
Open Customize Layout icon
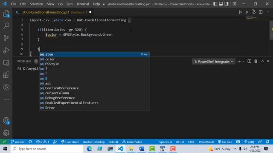click(x=235, y=4)
